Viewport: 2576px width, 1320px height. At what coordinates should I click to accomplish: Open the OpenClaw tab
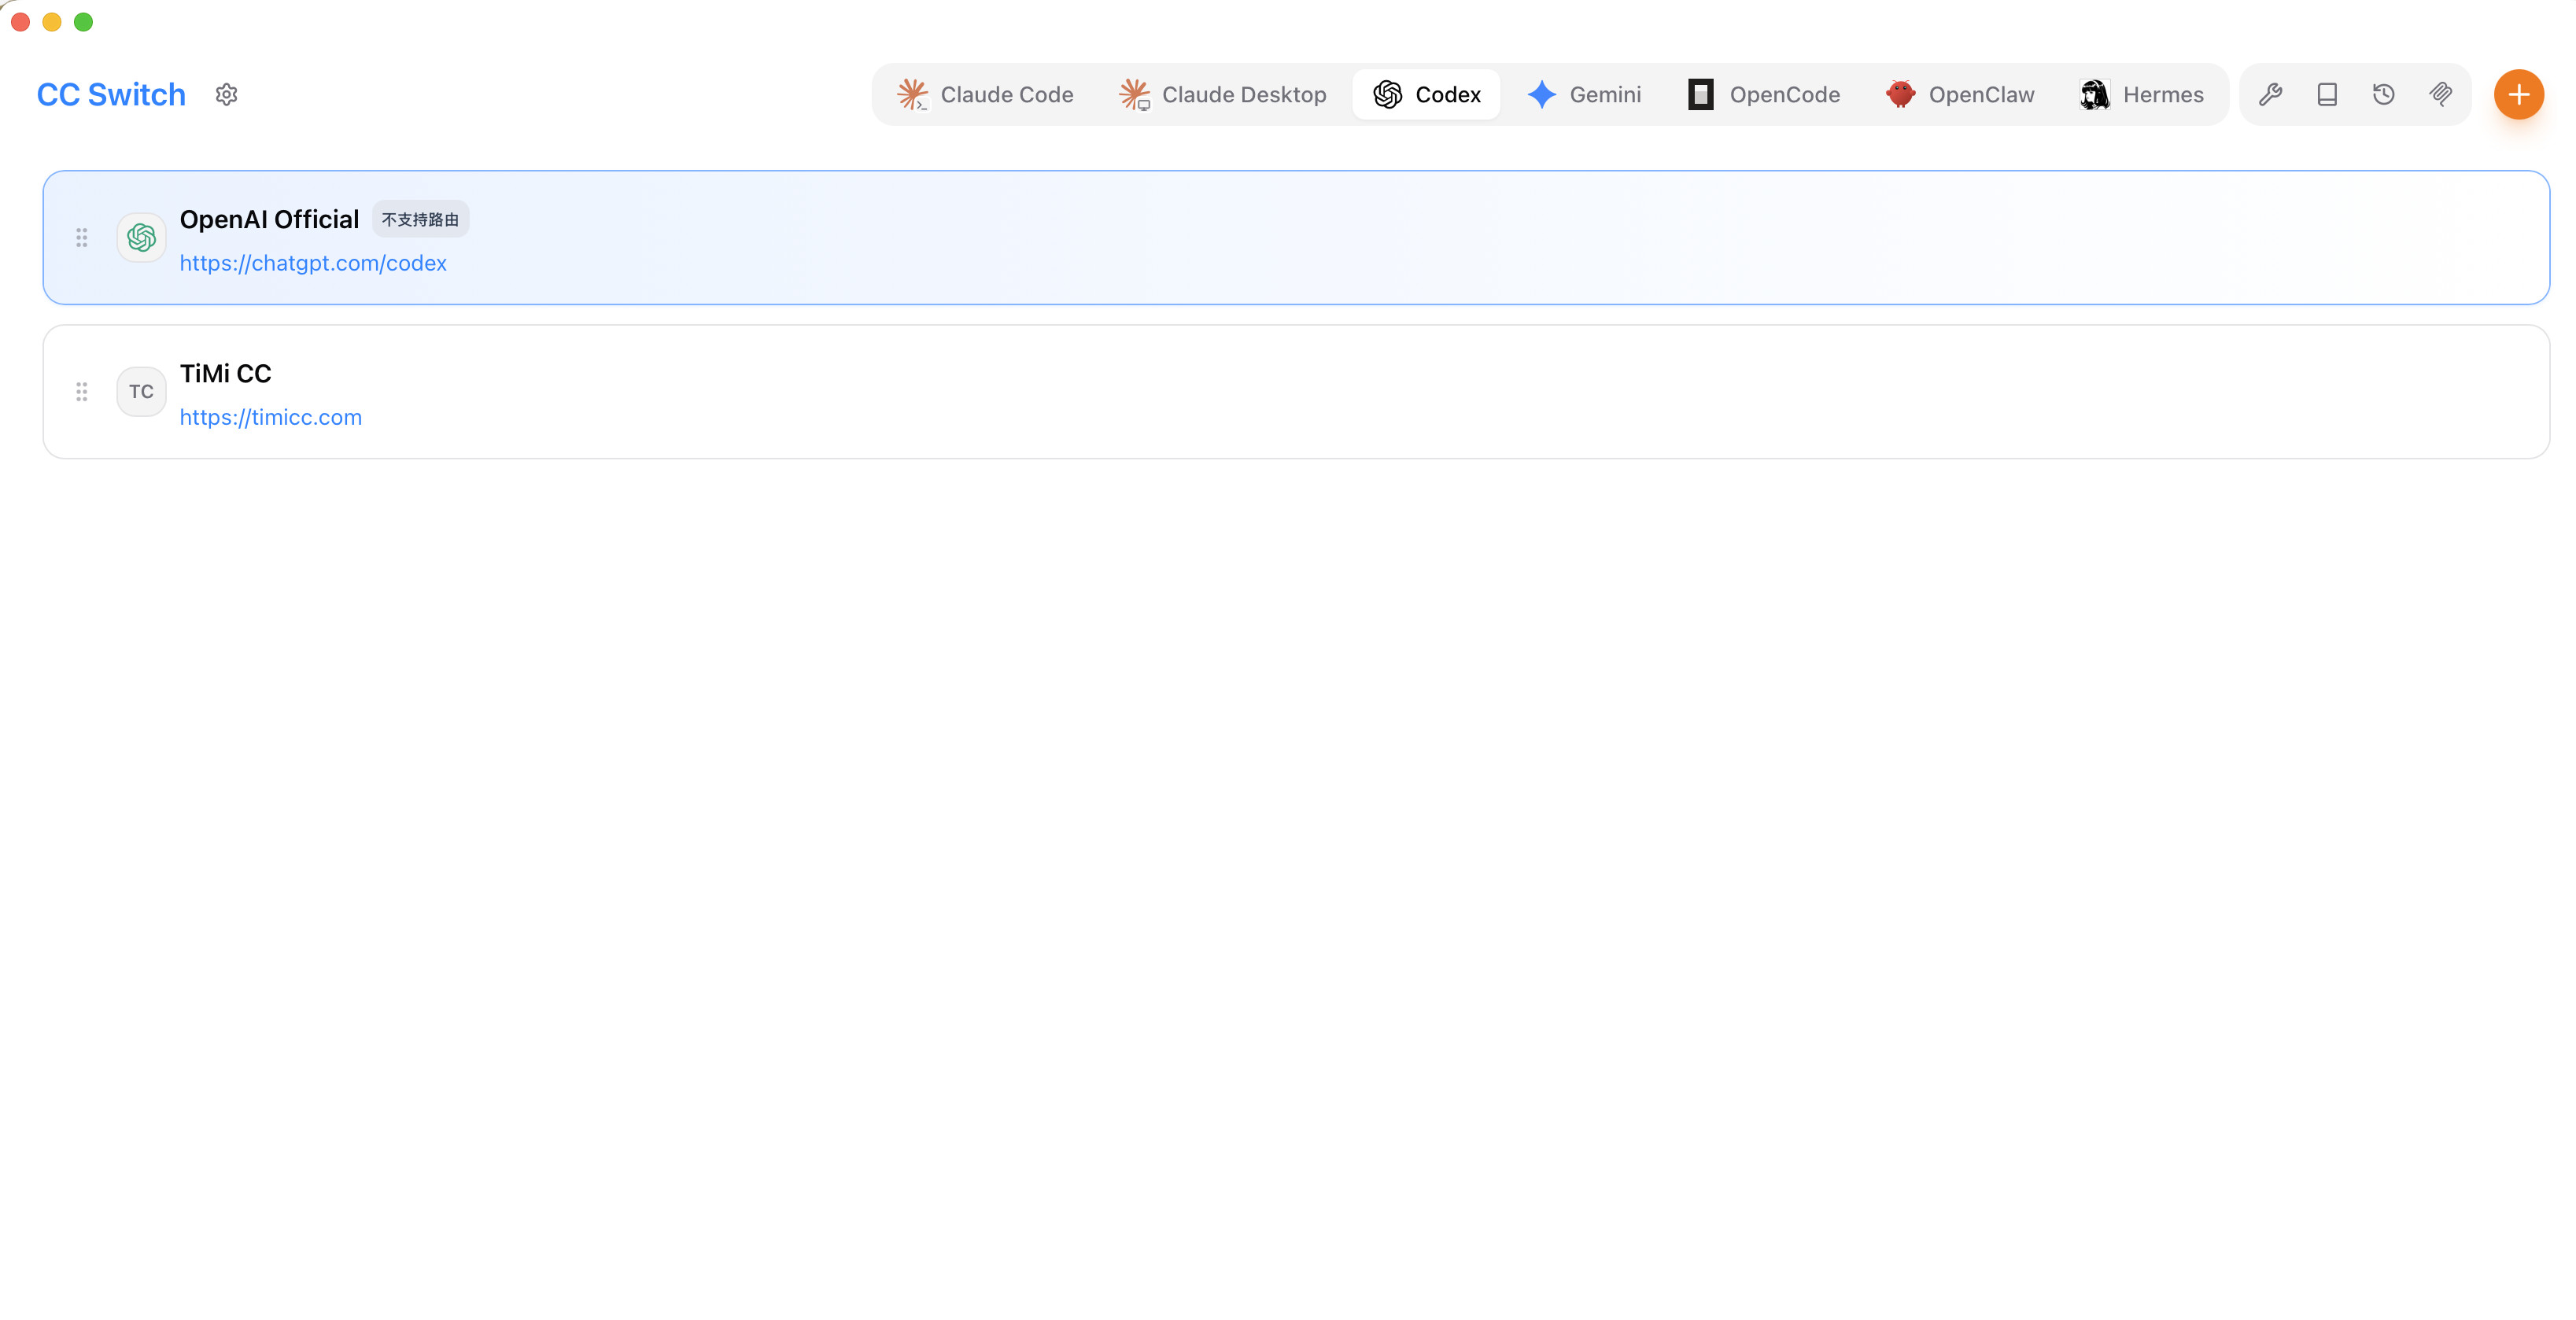(x=1960, y=94)
